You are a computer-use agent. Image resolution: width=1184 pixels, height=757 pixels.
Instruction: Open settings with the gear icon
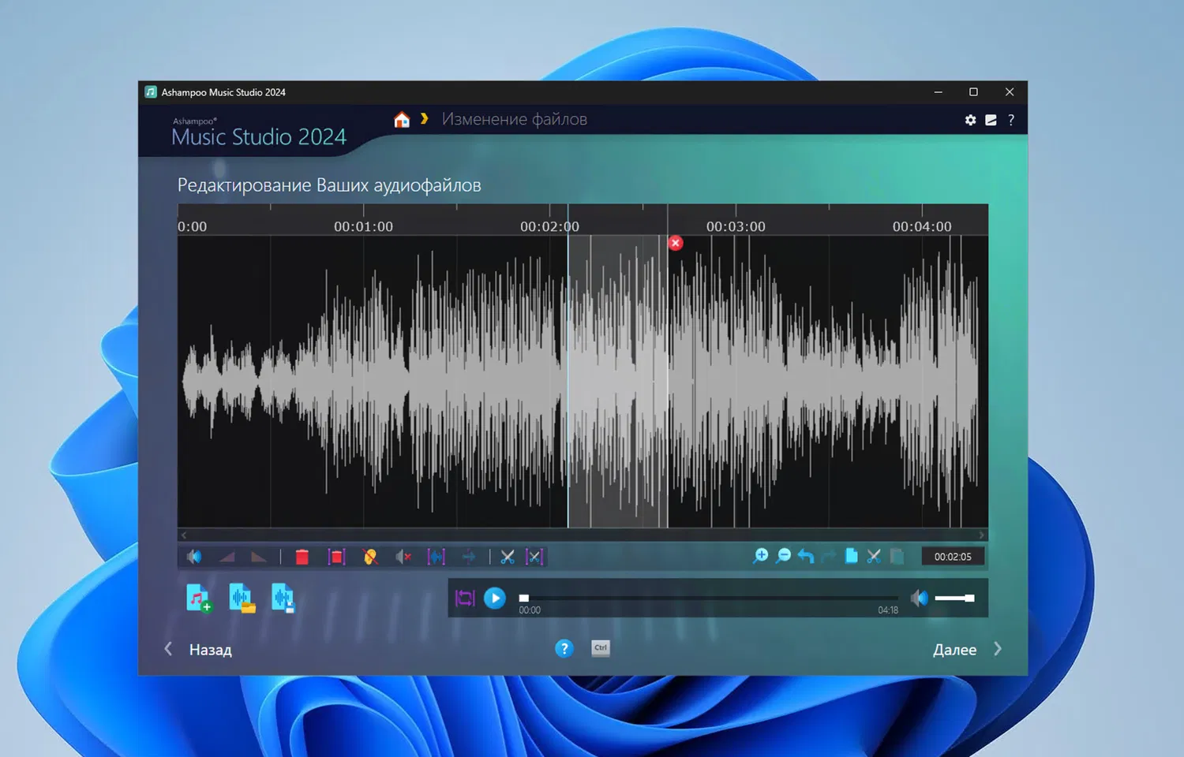(x=970, y=120)
